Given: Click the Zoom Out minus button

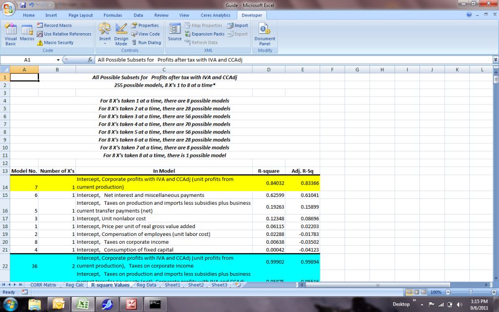Looking at the screenshot, I should pos(448,292).
